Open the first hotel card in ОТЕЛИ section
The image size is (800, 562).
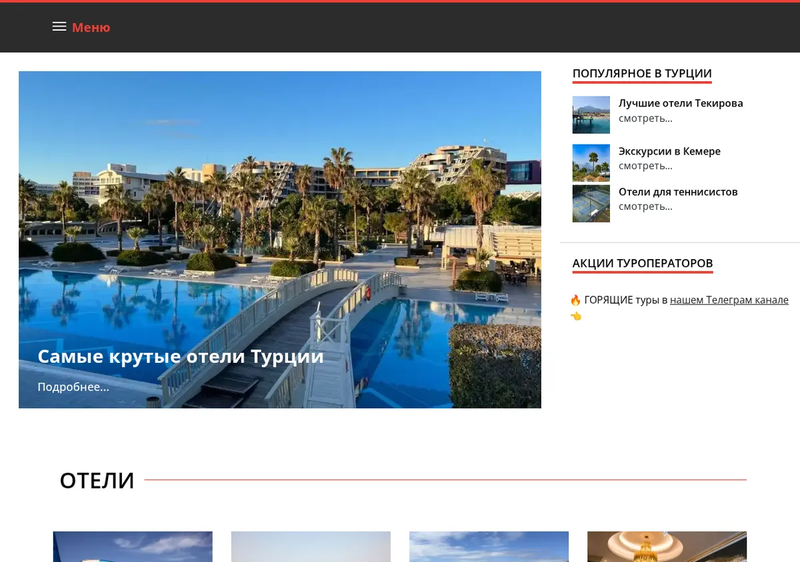133,547
